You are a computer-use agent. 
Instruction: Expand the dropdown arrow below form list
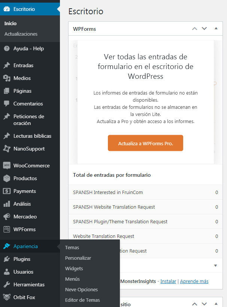[215, 265]
